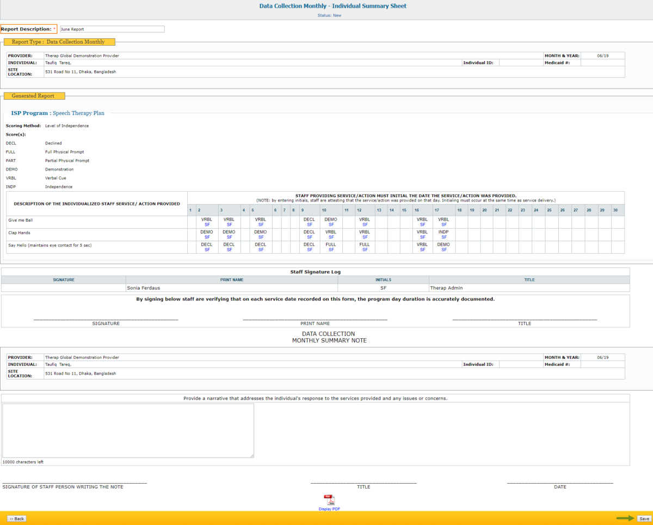Viewport: 653px width, 525px height.
Task: Click SF under DECL on day 9 for Clap Hands
Action: 309,236
